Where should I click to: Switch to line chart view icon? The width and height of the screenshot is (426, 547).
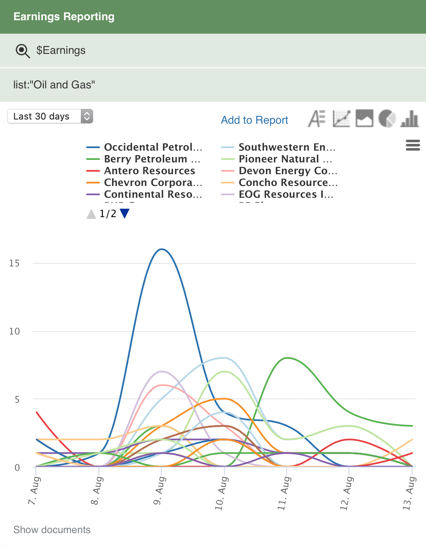[341, 119]
